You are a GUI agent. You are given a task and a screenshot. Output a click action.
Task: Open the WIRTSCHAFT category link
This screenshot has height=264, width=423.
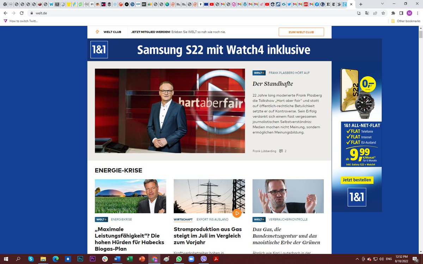[183, 219]
